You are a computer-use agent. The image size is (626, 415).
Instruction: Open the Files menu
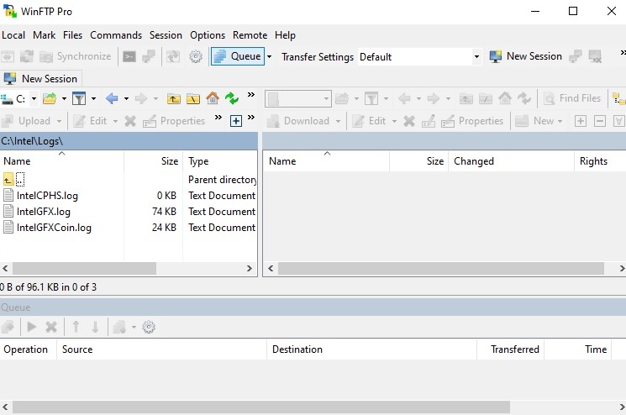click(x=72, y=35)
